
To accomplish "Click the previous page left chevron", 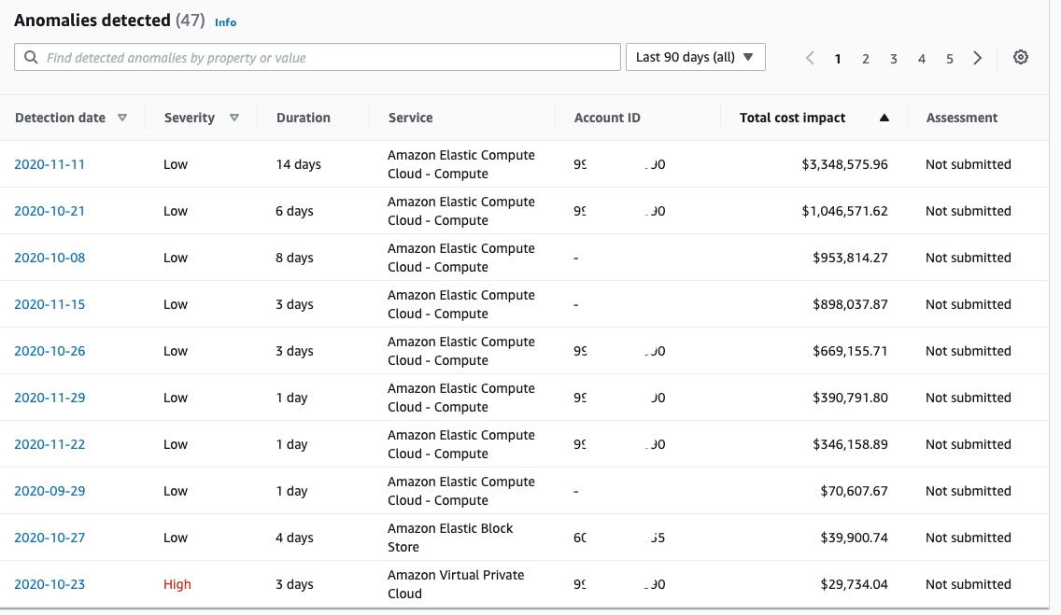I will pyautogui.click(x=810, y=58).
